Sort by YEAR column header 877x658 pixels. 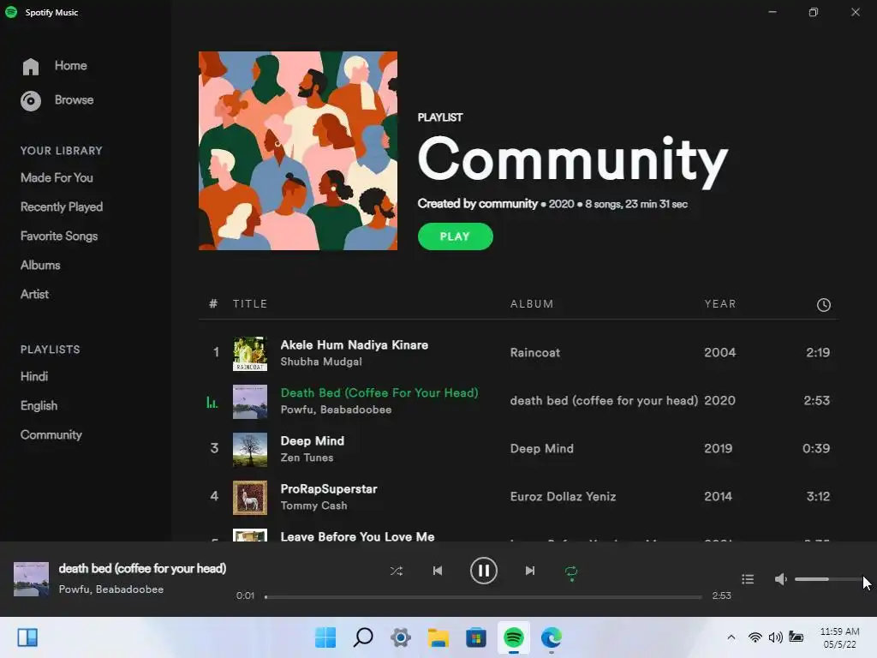[719, 304]
